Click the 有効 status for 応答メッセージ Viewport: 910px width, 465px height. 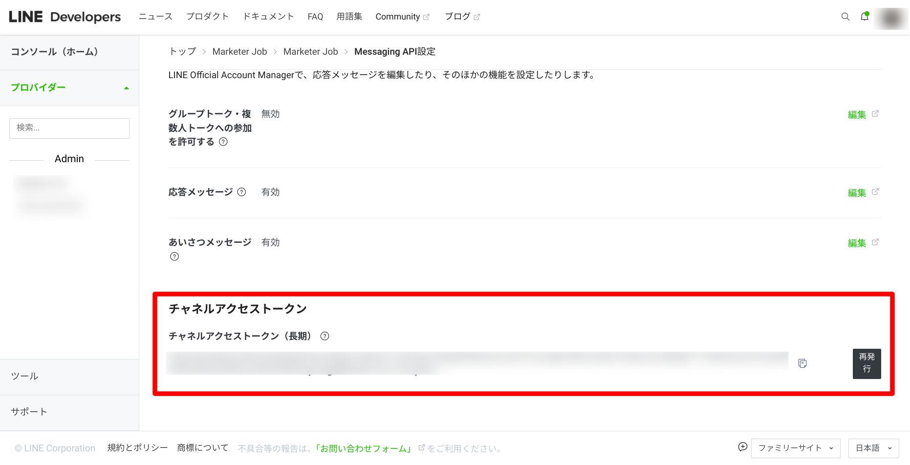pos(270,192)
